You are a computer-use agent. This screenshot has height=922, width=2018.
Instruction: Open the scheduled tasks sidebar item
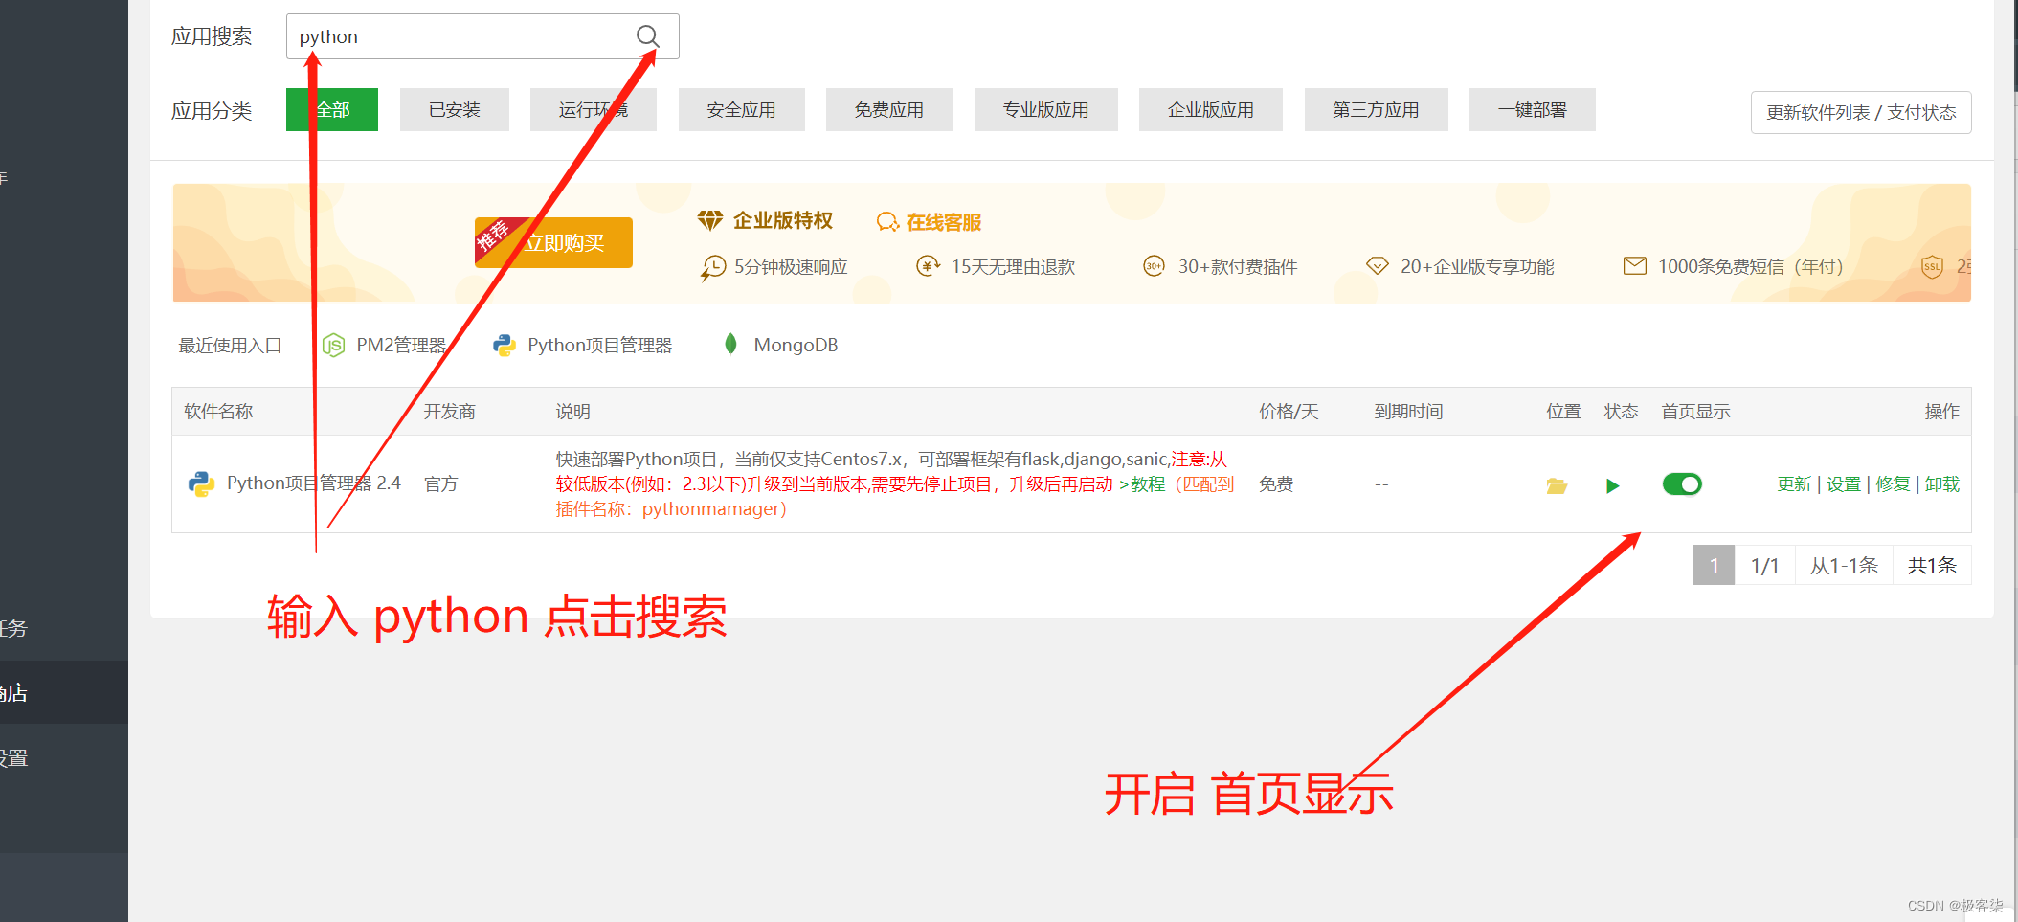click(x=64, y=628)
